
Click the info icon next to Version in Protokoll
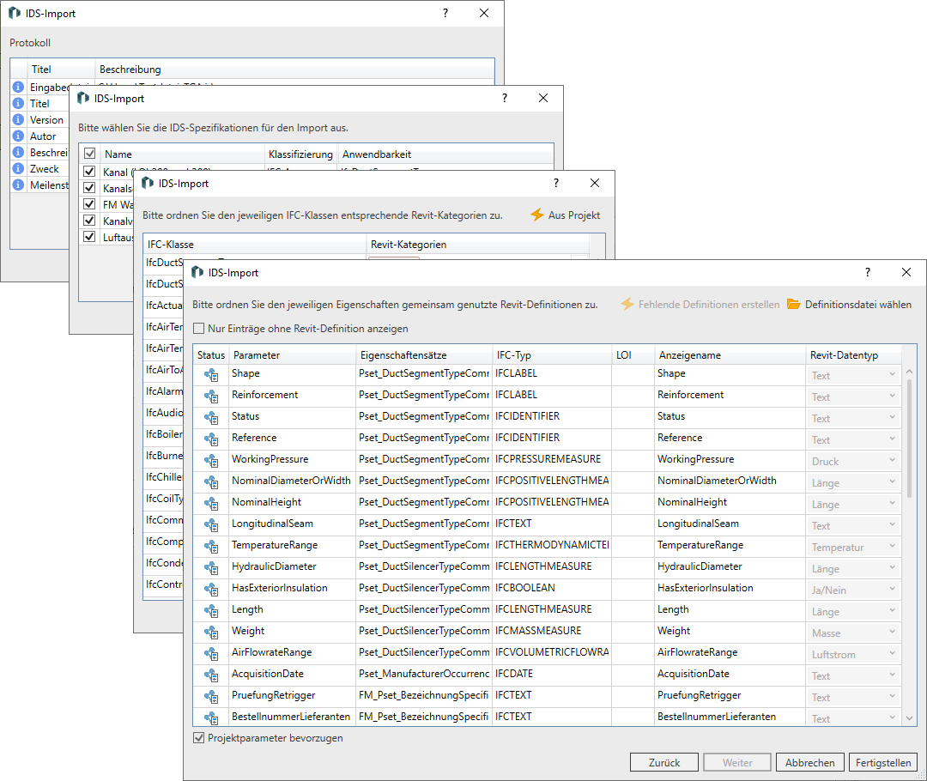click(18, 119)
